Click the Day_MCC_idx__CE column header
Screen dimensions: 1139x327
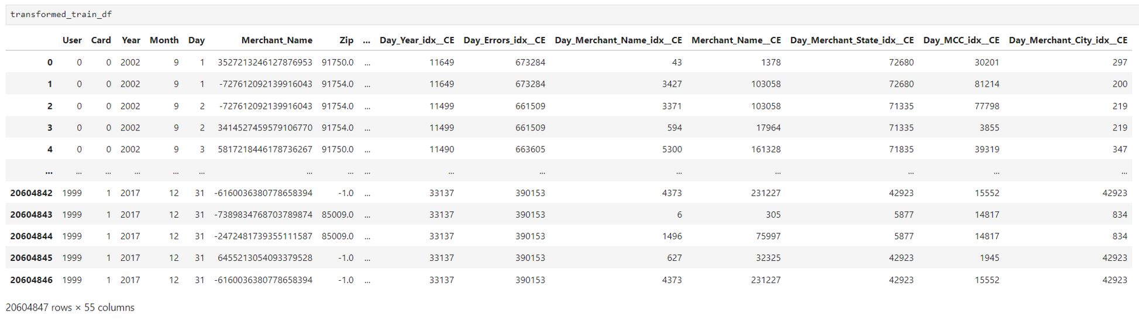pyautogui.click(x=961, y=40)
